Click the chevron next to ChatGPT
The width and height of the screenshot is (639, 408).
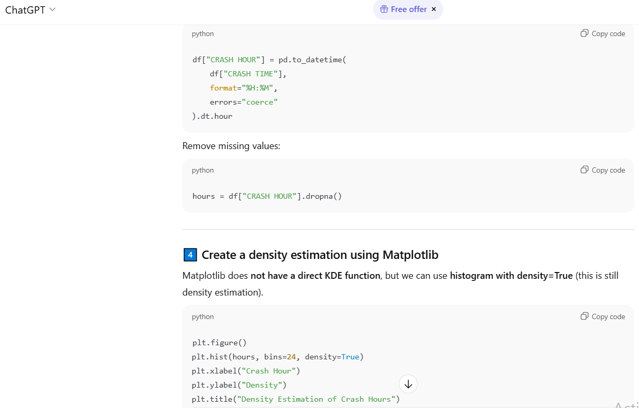[x=52, y=10]
